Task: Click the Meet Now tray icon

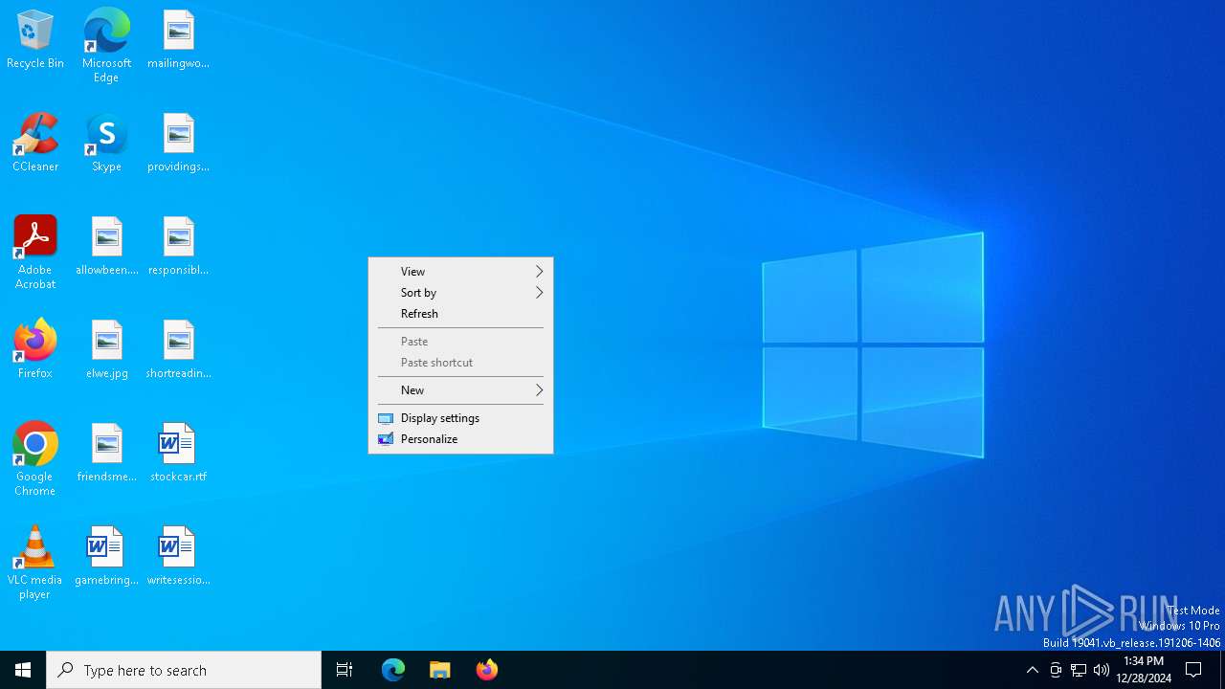Action: [x=1056, y=670]
